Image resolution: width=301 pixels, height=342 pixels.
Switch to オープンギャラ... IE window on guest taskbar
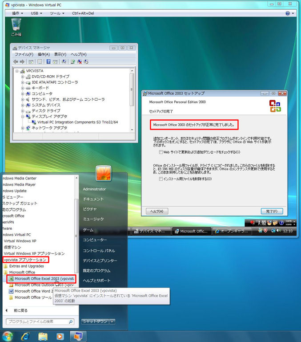pyautogui.click(x=232, y=231)
